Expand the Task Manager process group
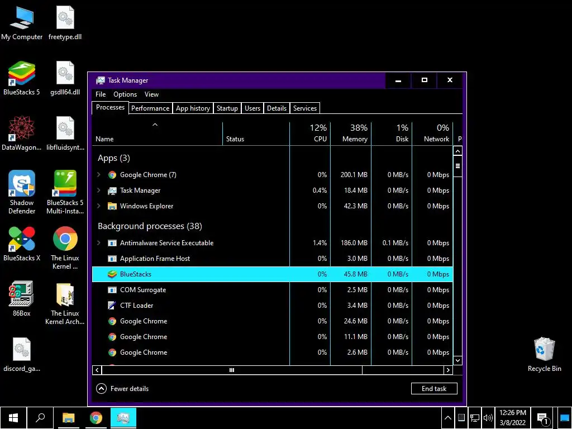This screenshot has width=572, height=429. point(99,190)
